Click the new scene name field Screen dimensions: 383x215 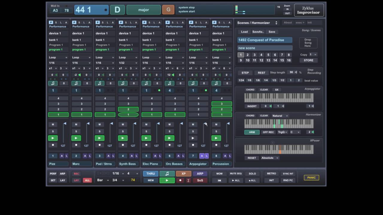[x=265, y=48]
